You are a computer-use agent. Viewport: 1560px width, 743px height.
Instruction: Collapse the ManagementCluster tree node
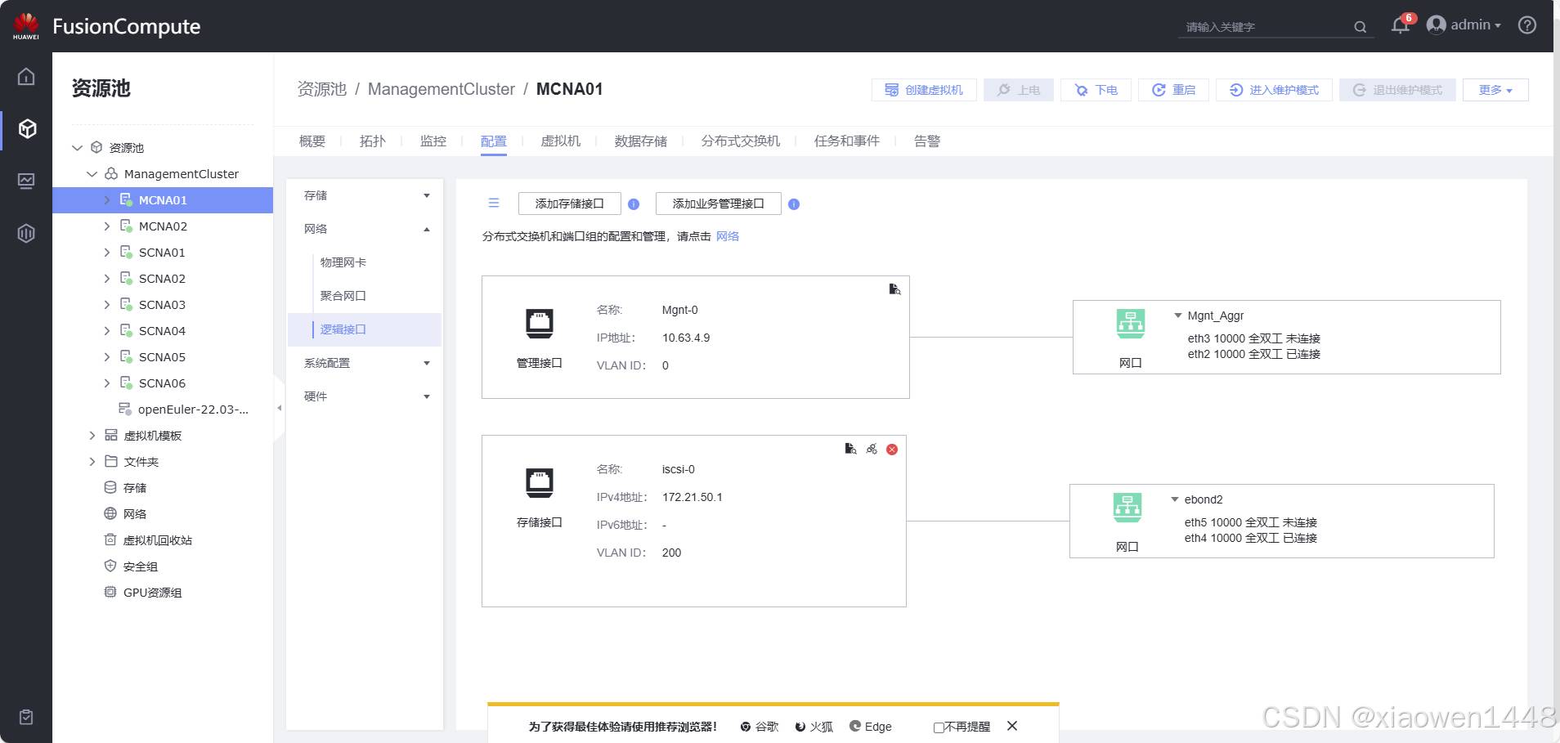(x=92, y=174)
